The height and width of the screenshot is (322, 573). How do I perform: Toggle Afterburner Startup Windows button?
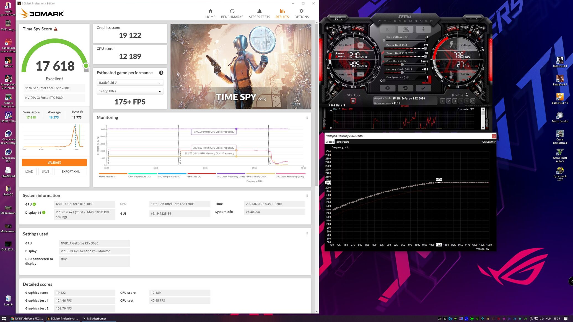point(353,101)
